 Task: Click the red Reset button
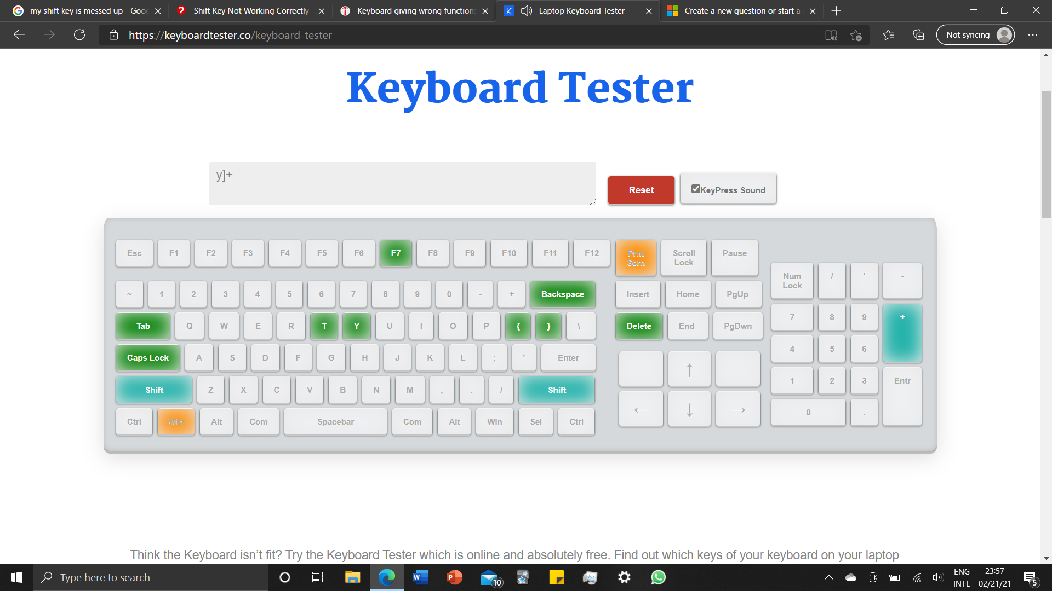pos(641,190)
